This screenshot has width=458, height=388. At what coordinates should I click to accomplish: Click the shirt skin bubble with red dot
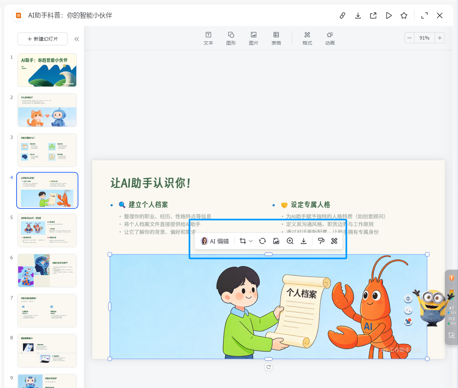click(408, 321)
